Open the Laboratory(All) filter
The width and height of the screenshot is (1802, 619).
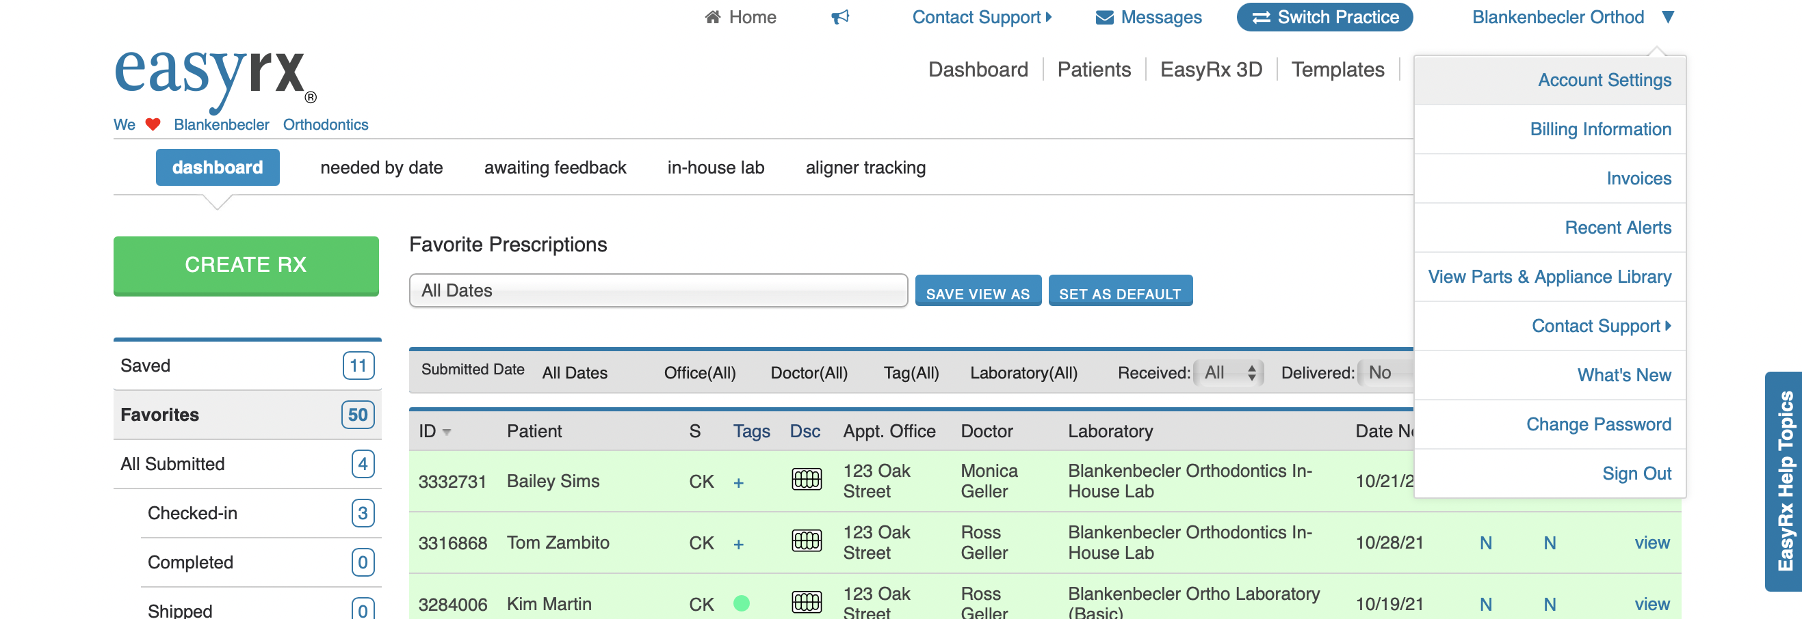(1023, 372)
